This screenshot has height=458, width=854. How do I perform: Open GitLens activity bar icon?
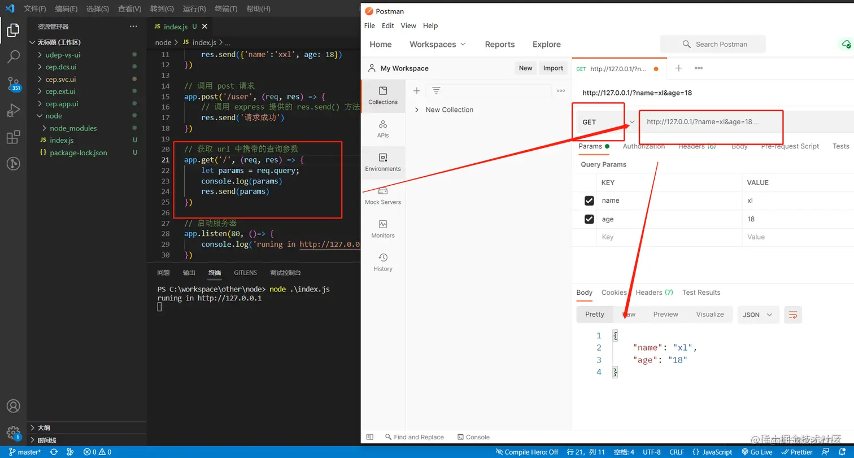(x=13, y=164)
